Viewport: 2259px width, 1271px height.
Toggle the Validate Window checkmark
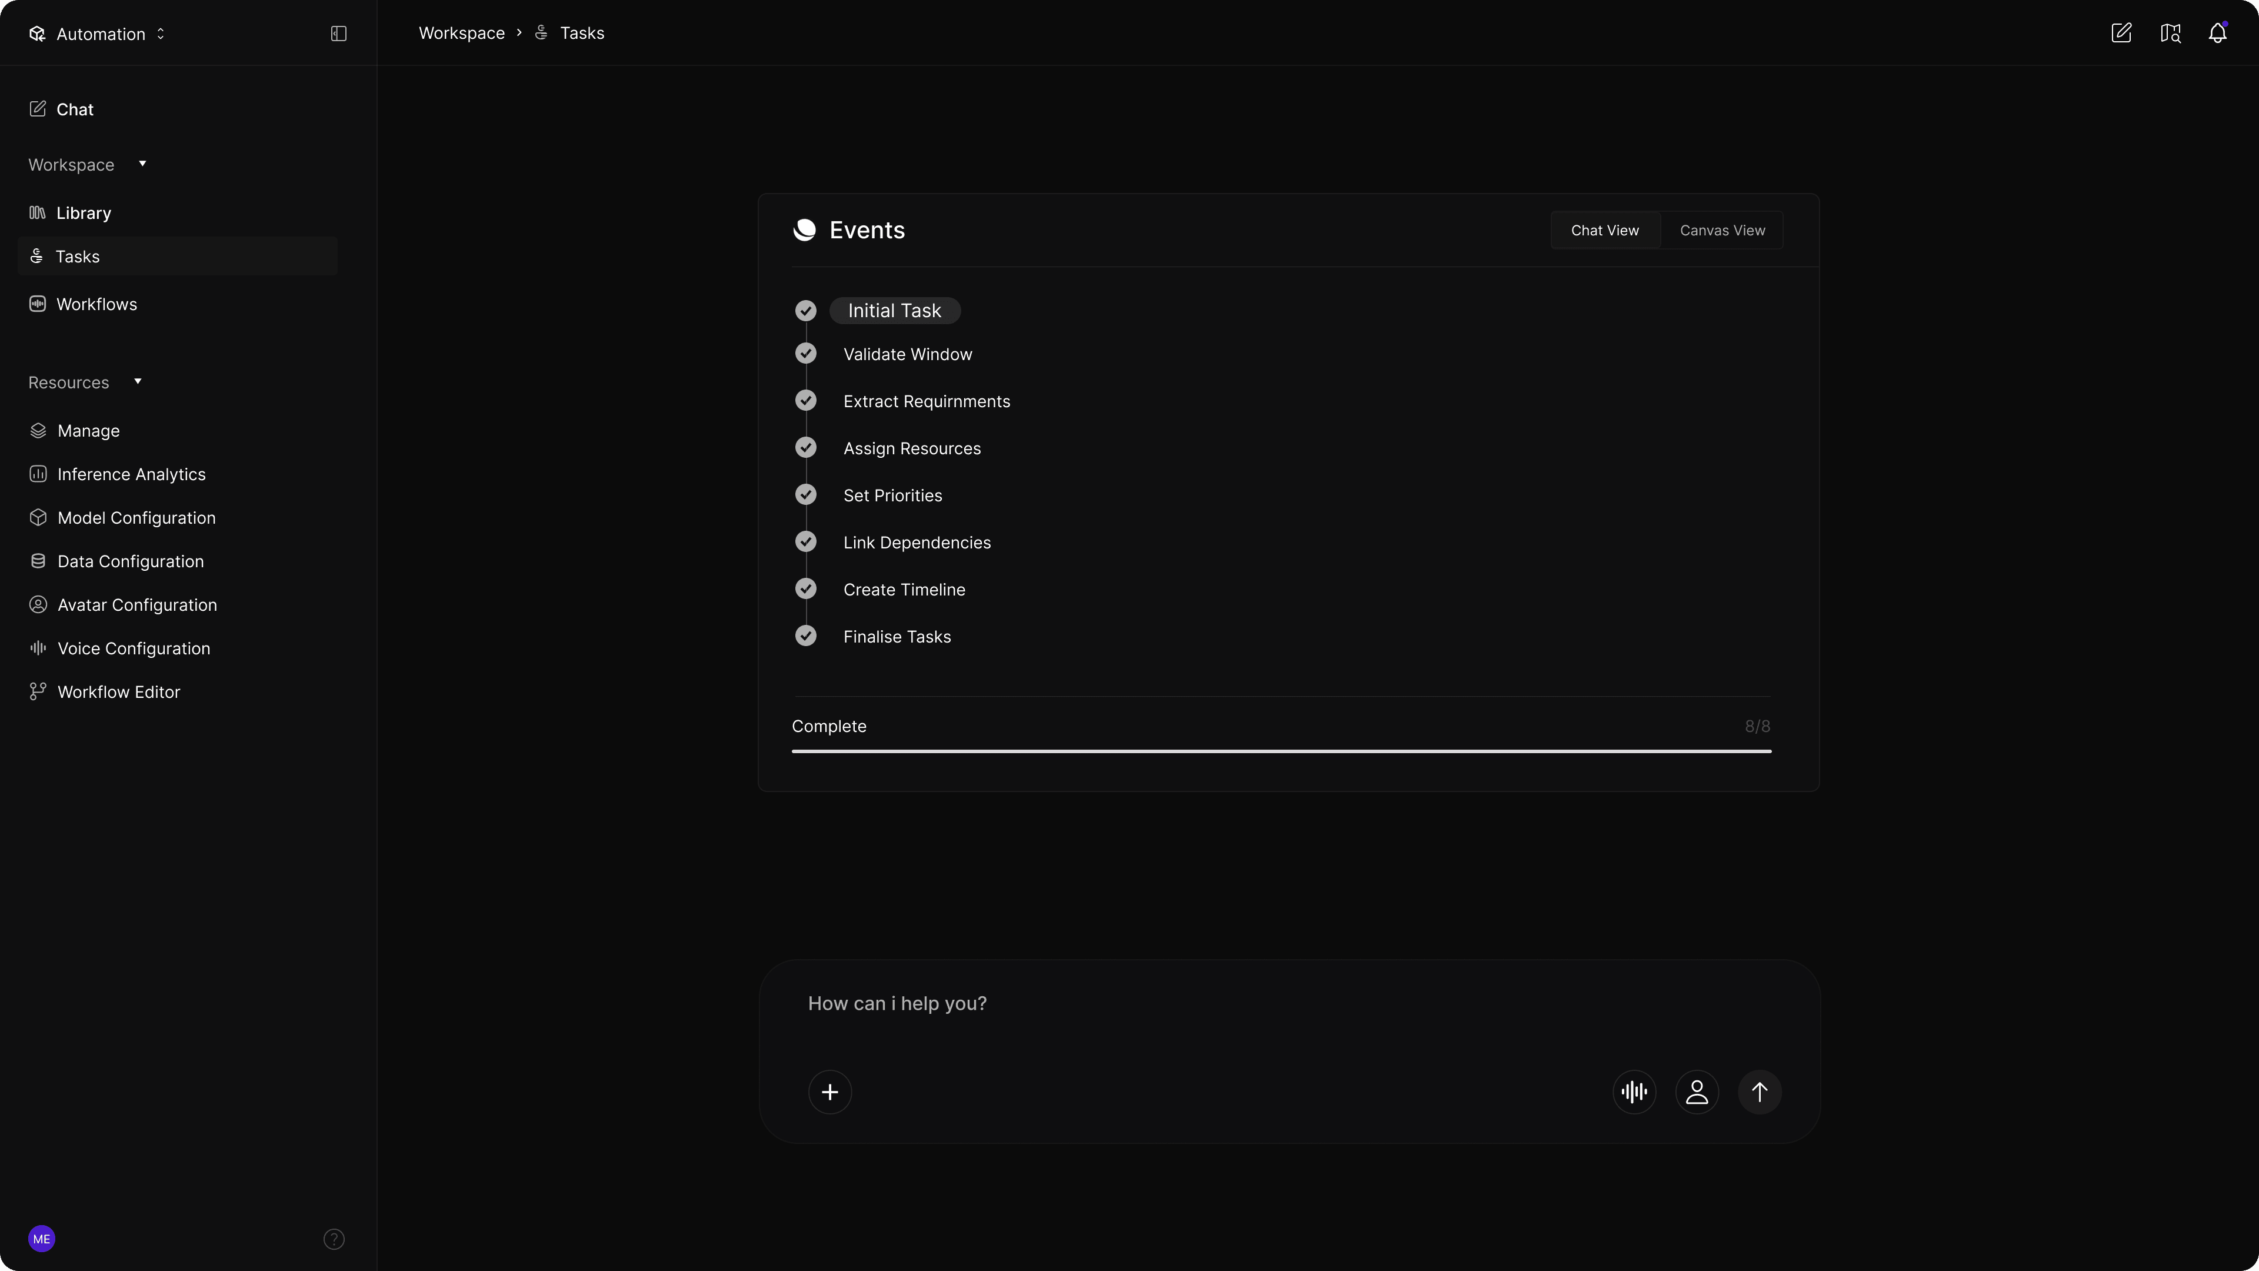point(805,354)
